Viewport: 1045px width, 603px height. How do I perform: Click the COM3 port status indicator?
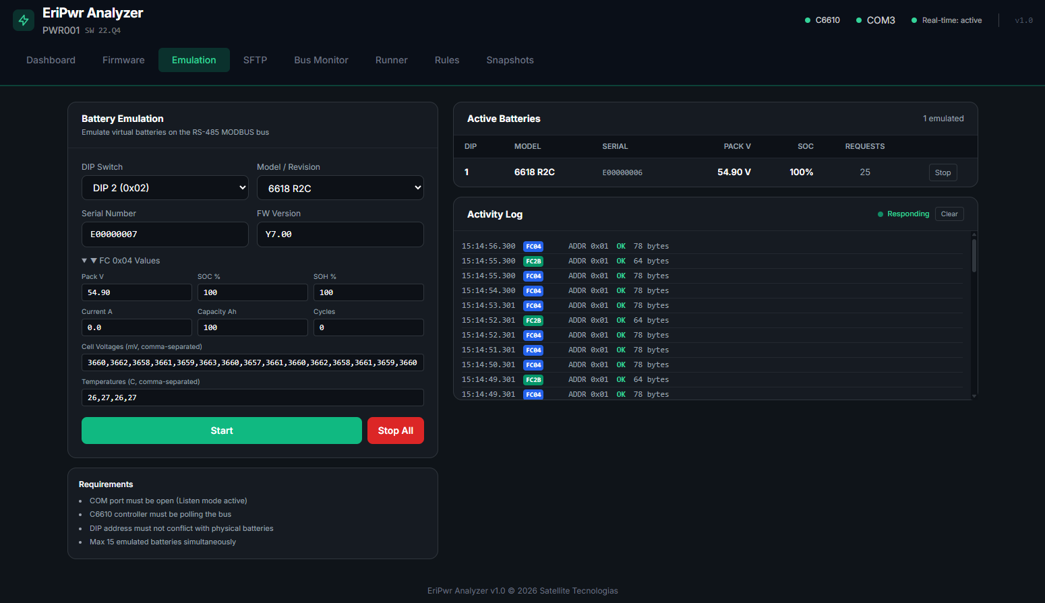tap(875, 20)
